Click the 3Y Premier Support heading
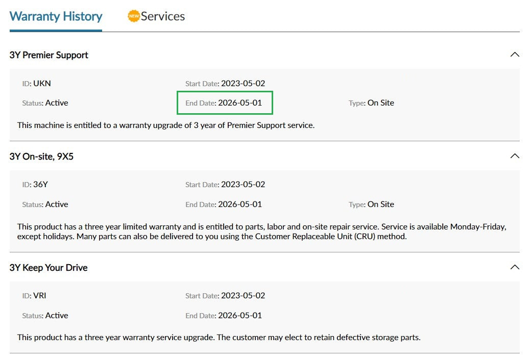 tap(49, 55)
